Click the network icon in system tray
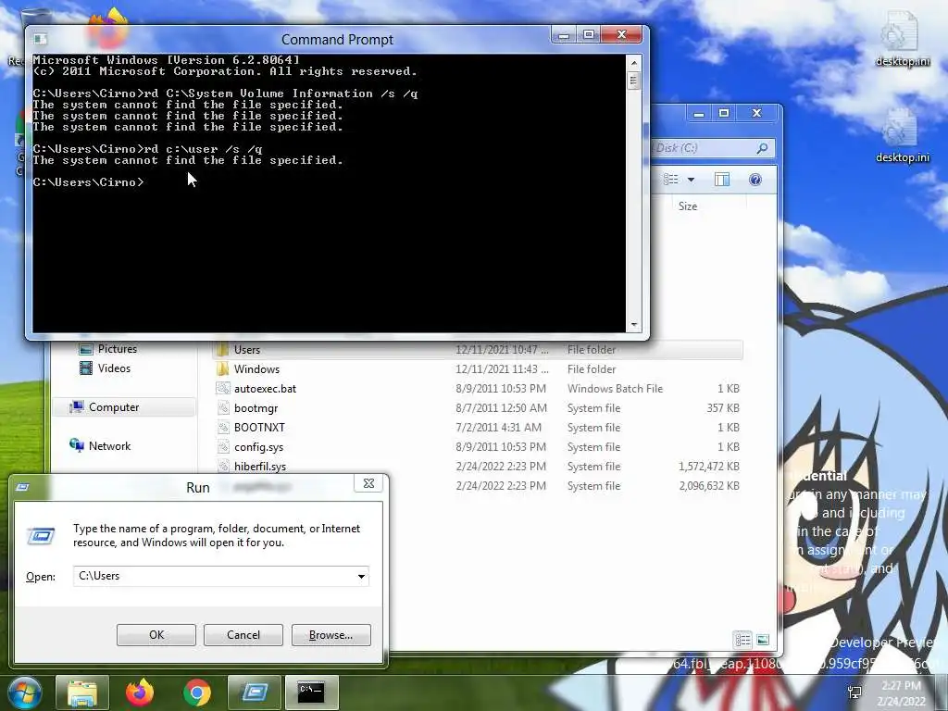 [x=854, y=692]
